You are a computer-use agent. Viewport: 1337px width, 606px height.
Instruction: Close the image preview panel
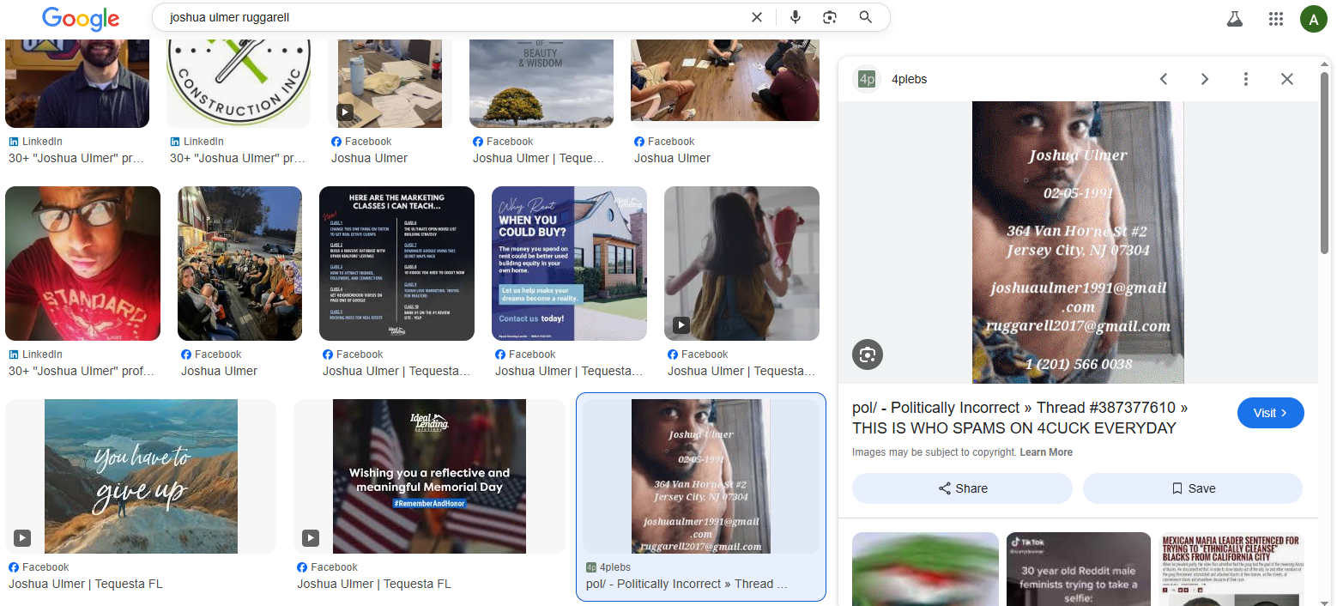tap(1287, 79)
